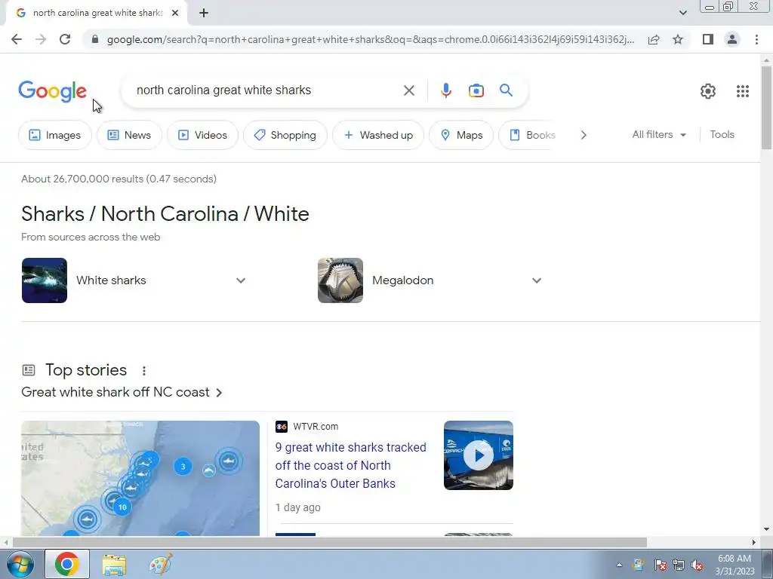Click the White sharks thumbnail image
The height and width of the screenshot is (579, 773).
click(45, 280)
